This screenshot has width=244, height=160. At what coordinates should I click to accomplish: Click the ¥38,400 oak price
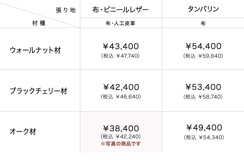pos(121,128)
